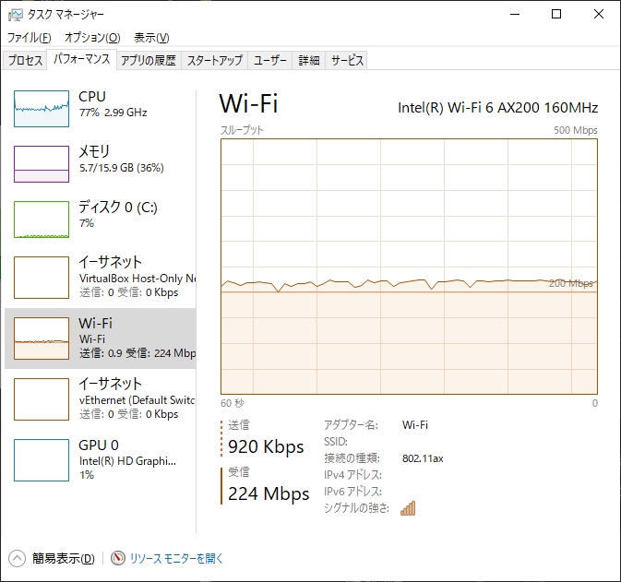Select the メモリ usage graph thumbnail
This screenshot has width=621, height=582.
coord(42,164)
